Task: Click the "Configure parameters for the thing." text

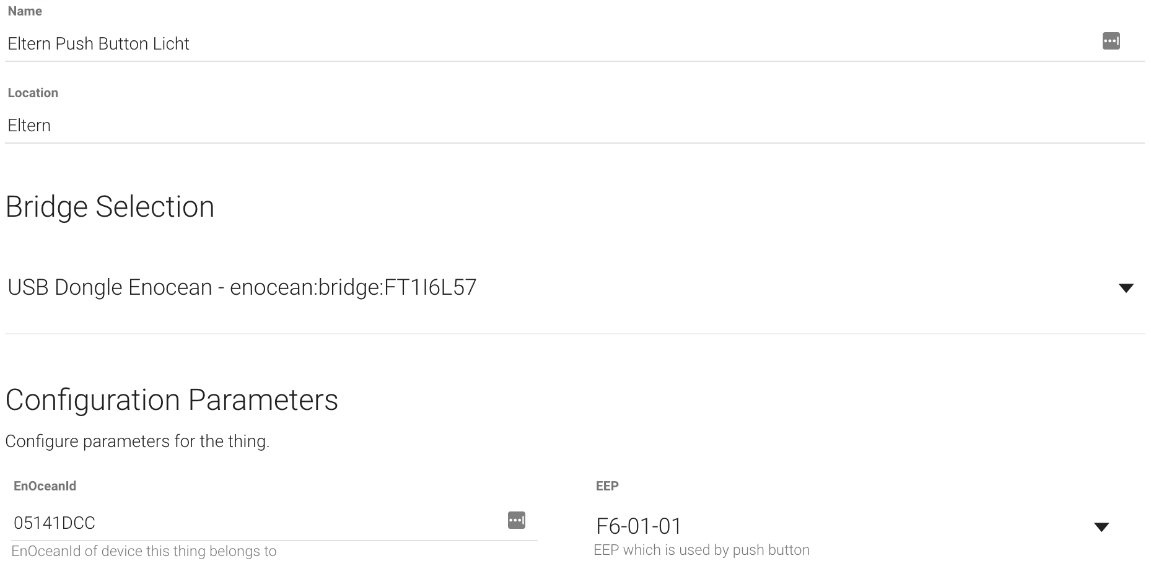Action: 137,441
